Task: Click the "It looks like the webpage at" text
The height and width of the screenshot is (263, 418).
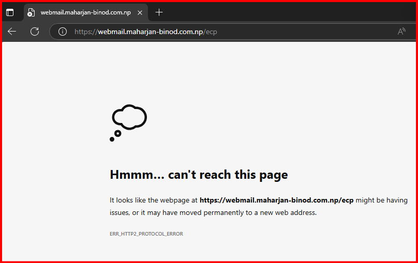Action: [154, 200]
